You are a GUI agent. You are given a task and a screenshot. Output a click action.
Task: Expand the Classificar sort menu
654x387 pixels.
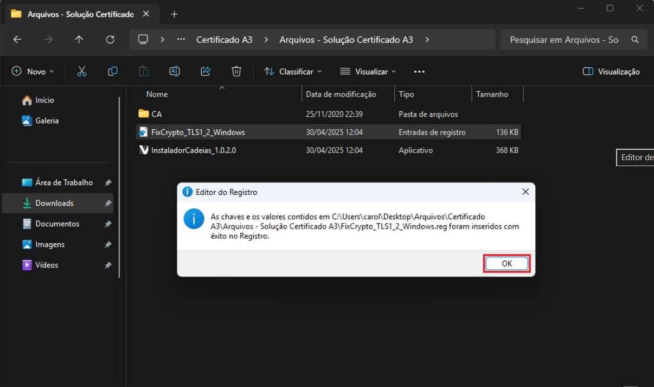point(293,72)
